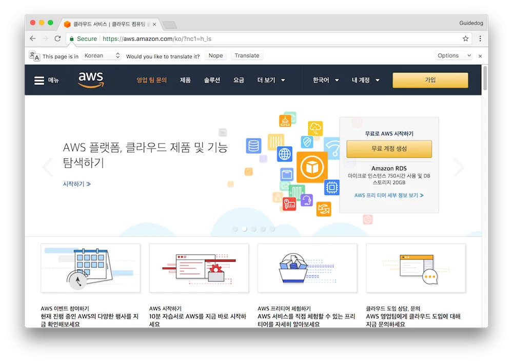The width and height of the screenshot is (513, 363).
Task: Expand the 내 계정 dropdown
Action: [365, 80]
